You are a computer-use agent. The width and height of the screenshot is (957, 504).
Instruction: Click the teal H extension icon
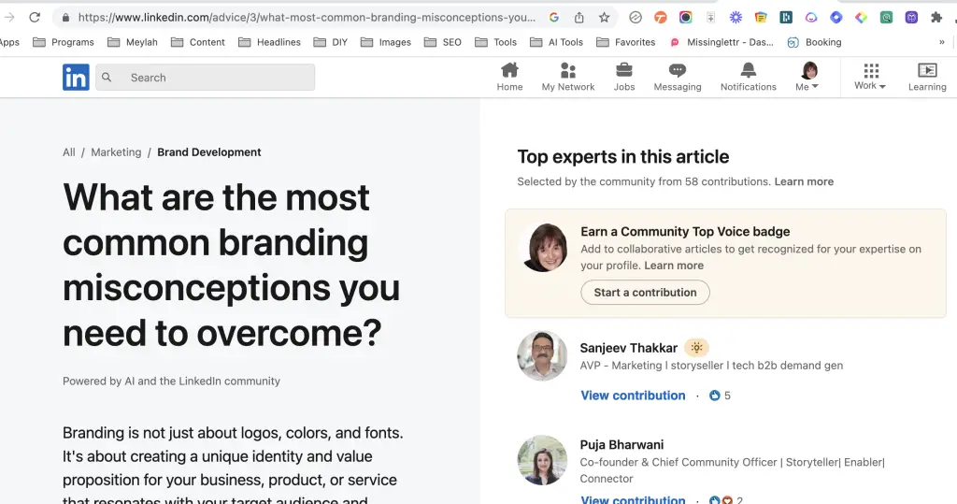pyautogui.click(x=786, y=17)
